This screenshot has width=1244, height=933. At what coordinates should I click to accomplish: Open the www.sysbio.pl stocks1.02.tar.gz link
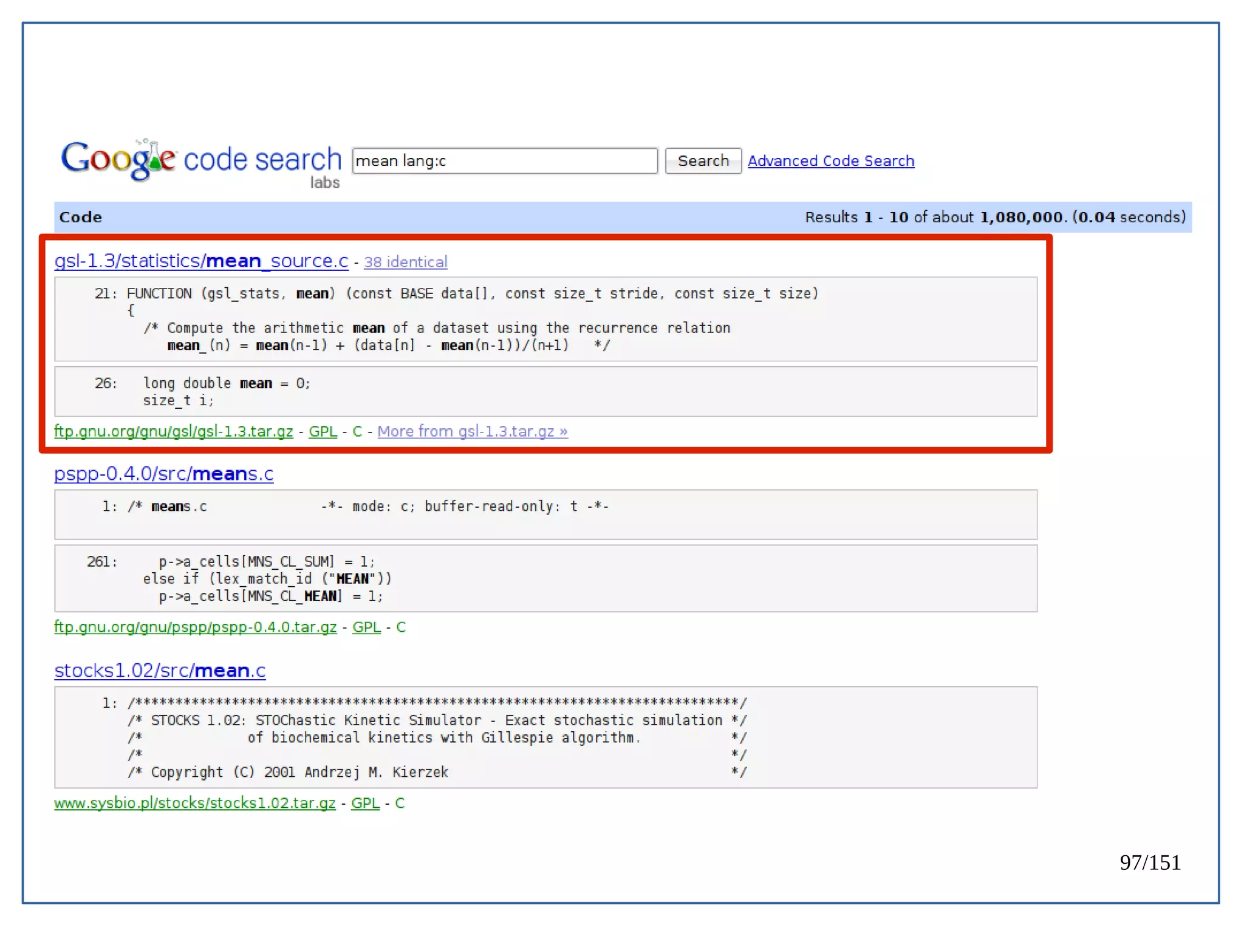point(194,803)
